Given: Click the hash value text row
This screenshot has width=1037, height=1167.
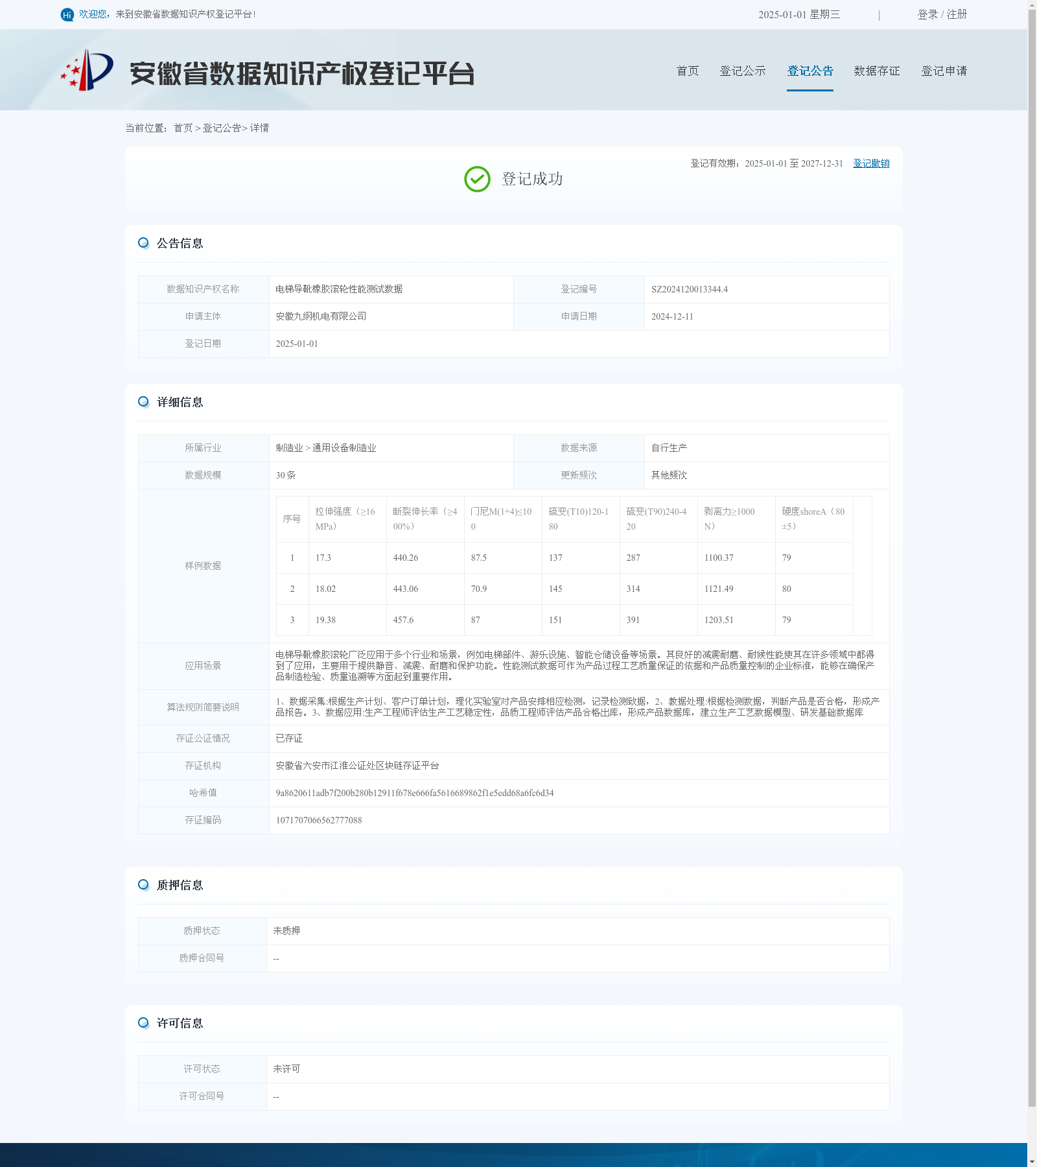Looking at the screenshot, I should 513,793.
